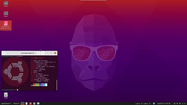
Task: Open the Places menu
Action: click(16, 104)
